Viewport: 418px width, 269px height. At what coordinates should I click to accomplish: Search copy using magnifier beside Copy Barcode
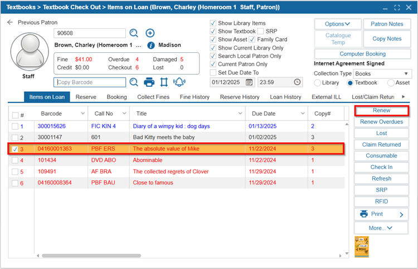(134, 82)
